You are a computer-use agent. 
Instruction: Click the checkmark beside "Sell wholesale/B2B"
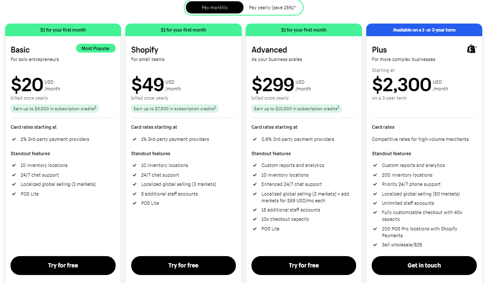coord(375,244)
